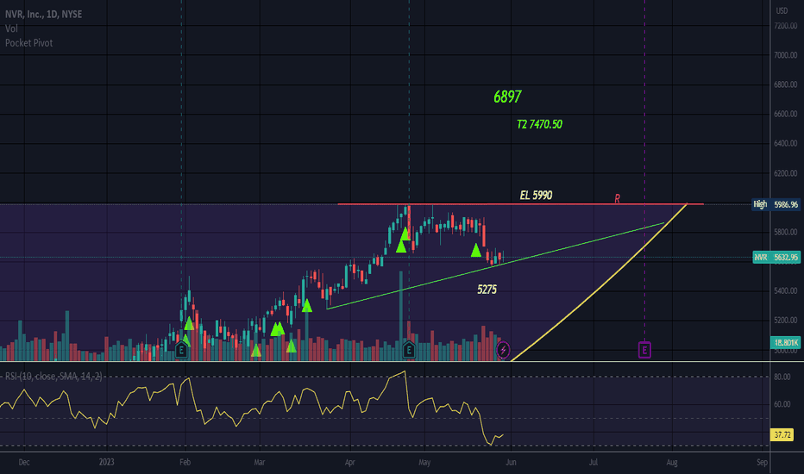804x474 pixels.
Task: Select the Pocket Pivot indicator label
Action: [x=28, y=43]
